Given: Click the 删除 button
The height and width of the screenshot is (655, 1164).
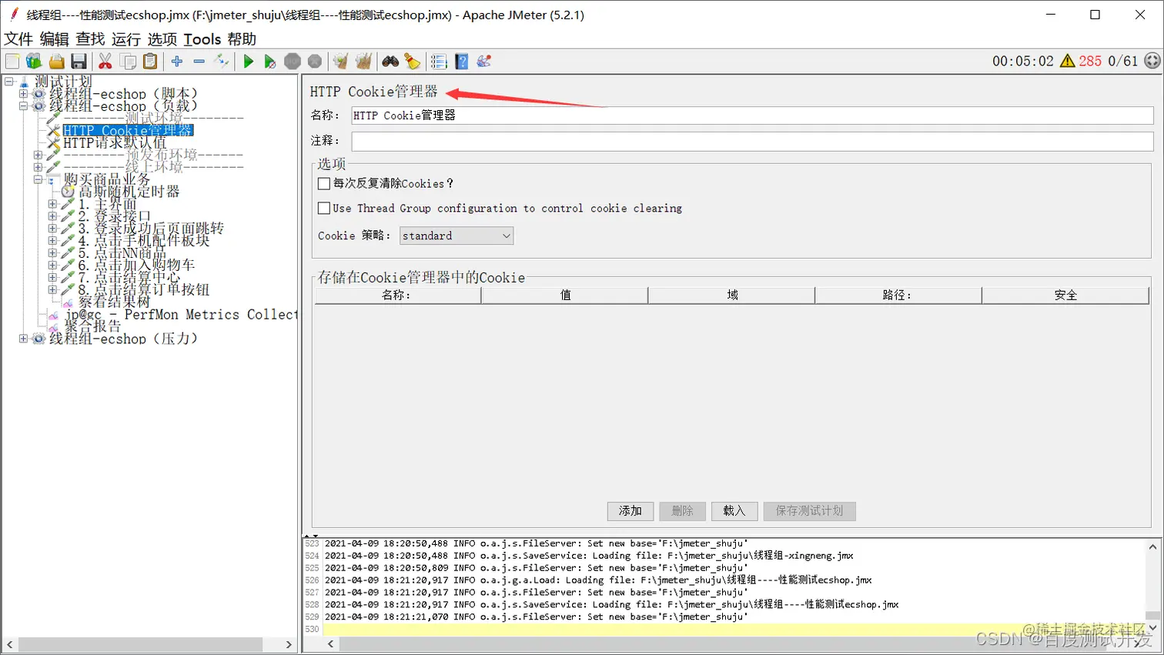Looking at the screenshot, I should [683, 511].
